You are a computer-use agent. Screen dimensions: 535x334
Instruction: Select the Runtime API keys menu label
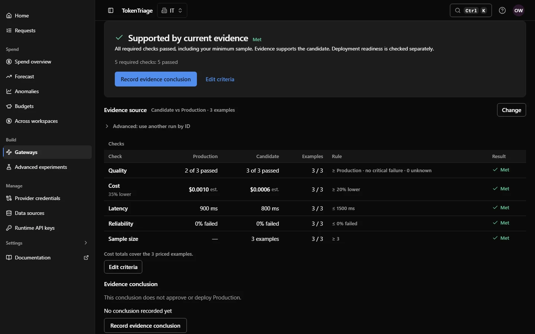click(x=35, y=228)
